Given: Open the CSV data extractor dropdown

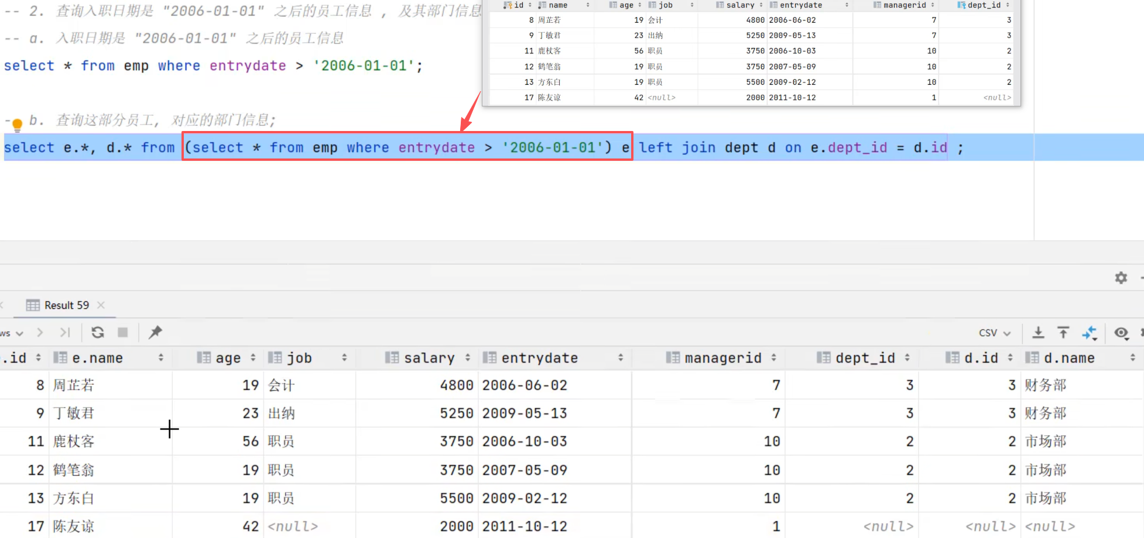Looking at the screenshot, I should coord(995,333).
